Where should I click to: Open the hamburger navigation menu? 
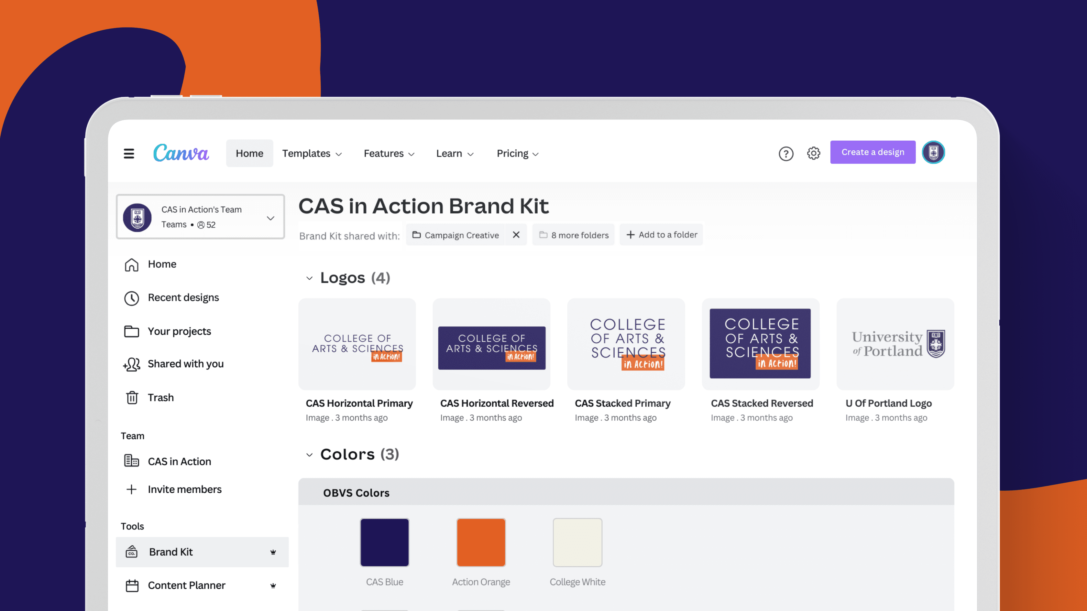pos(129,154)
